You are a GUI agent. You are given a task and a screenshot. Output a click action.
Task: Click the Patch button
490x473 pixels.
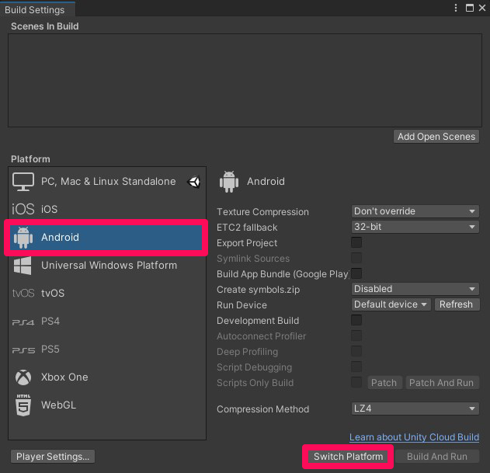tap(384, 383)
